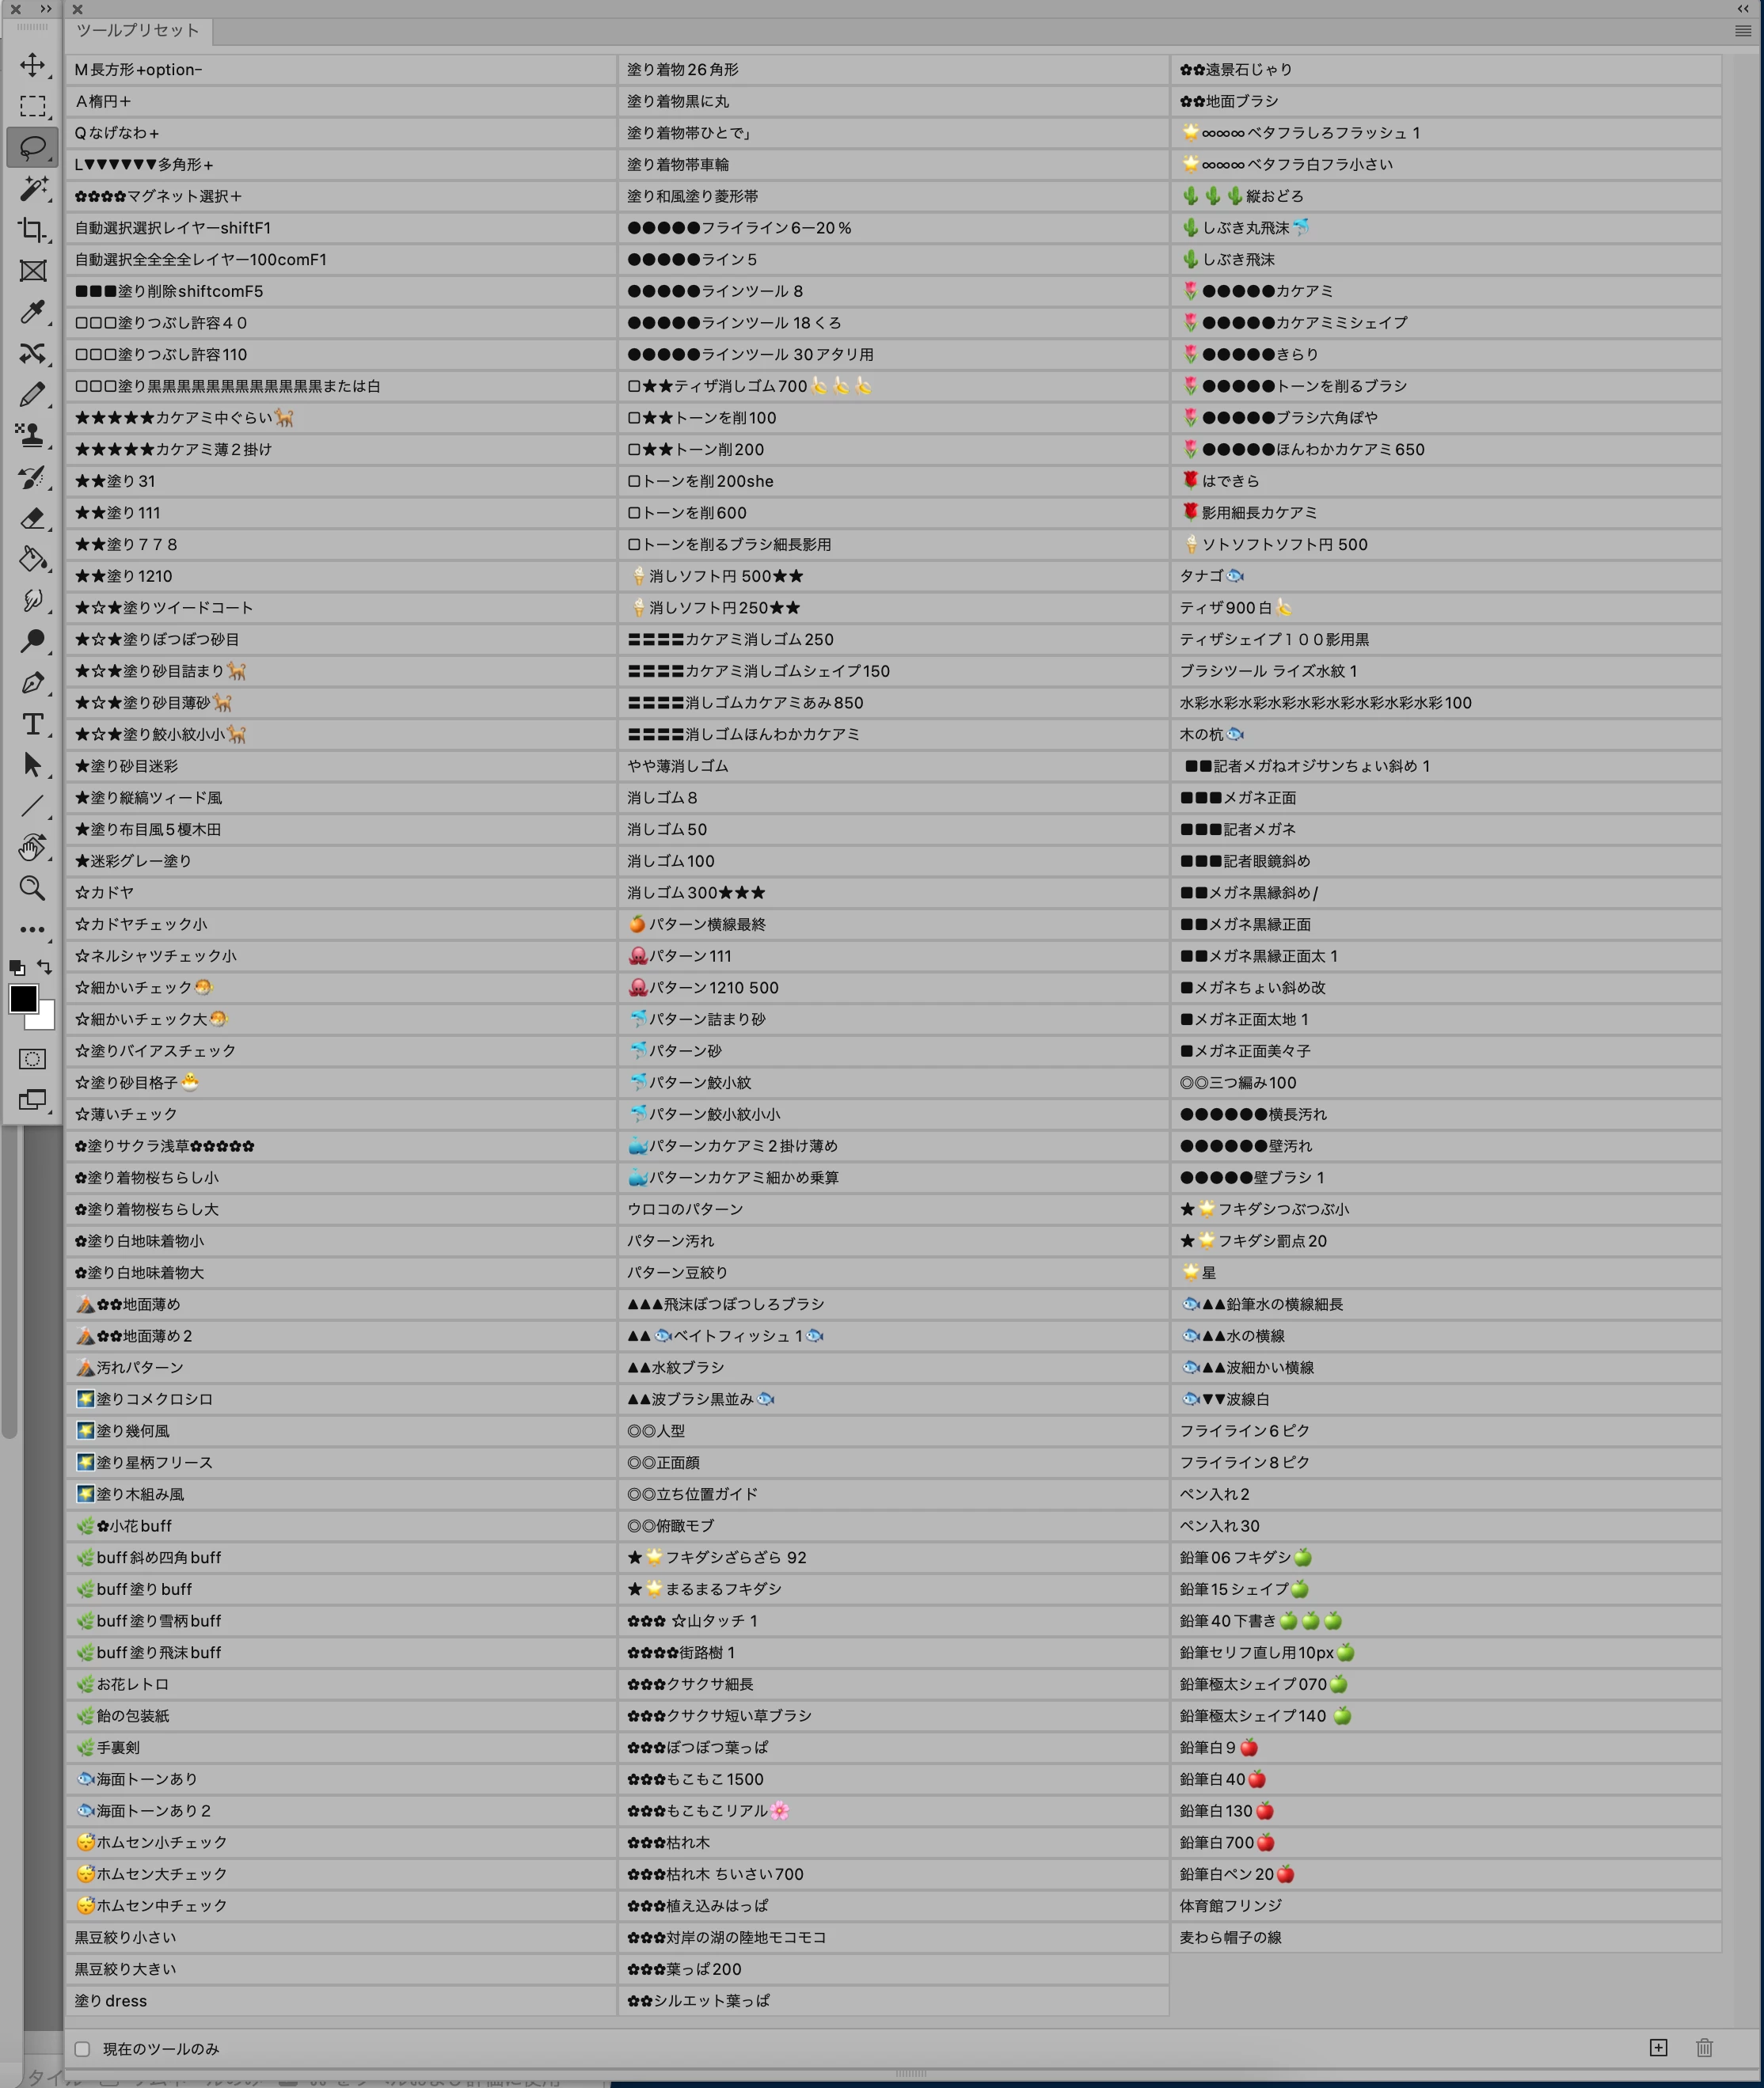Image resolution: width=1764 pixels, height=2088 pixels.
Task: Toggle Quick Mask mode icon
Action: click(32, 1058)
